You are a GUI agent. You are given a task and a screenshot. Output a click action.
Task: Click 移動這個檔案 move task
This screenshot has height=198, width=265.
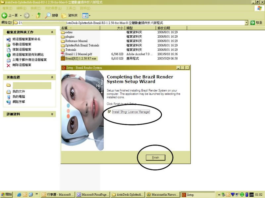[x=22, y=44]
